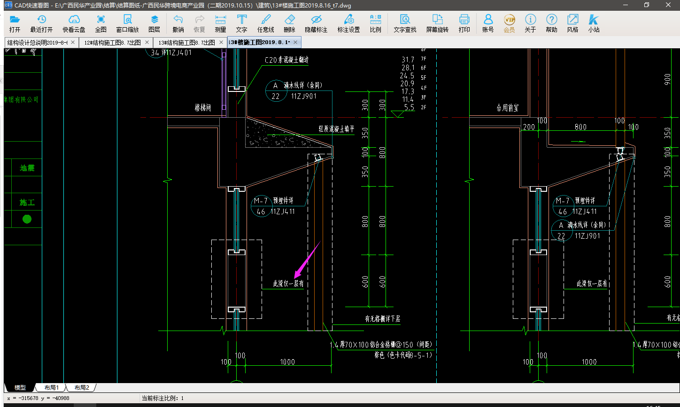
Task: Click the Open file (打开) icon
Action: (x=15, y=23)
